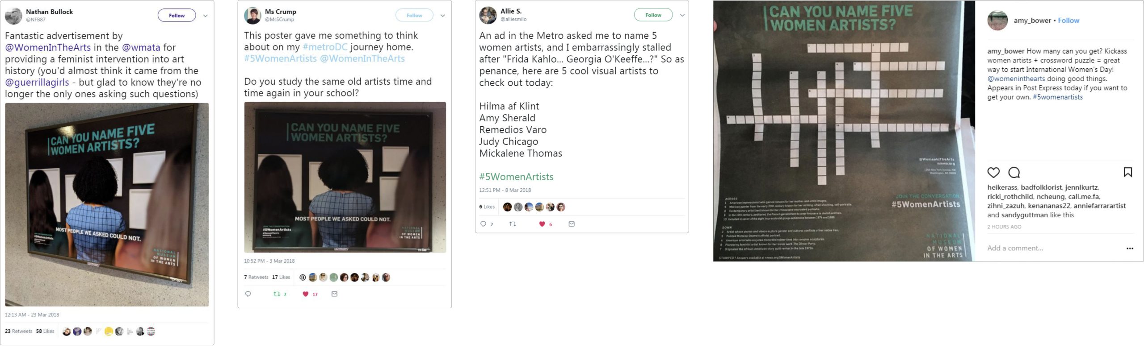Follow Nathan Bullock on Twitter
This screenshot has height=348, width=1144.
[x=177, y=16]
